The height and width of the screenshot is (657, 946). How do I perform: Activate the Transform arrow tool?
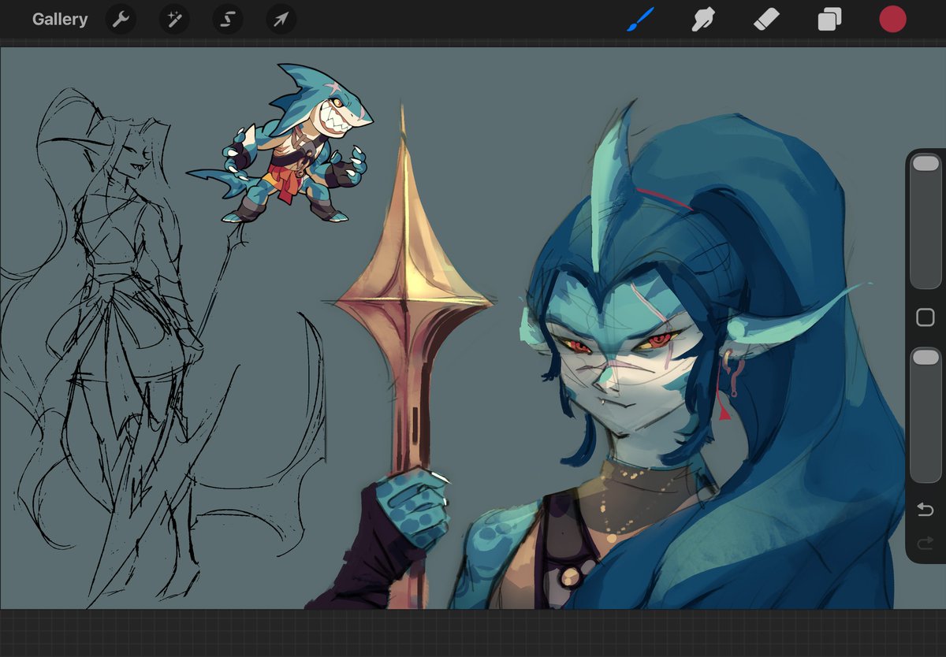(281, 20)
